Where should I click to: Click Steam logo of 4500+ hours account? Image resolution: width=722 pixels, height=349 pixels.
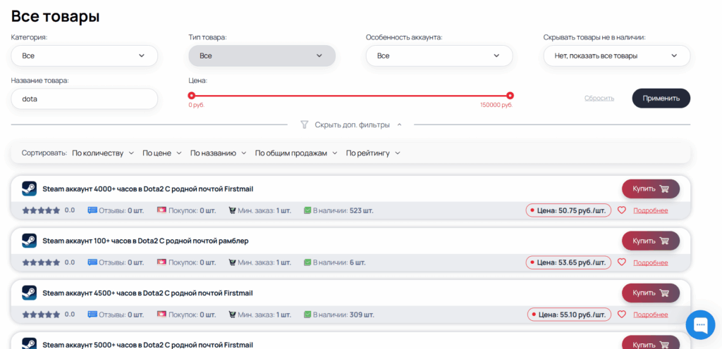click(29, 293)
